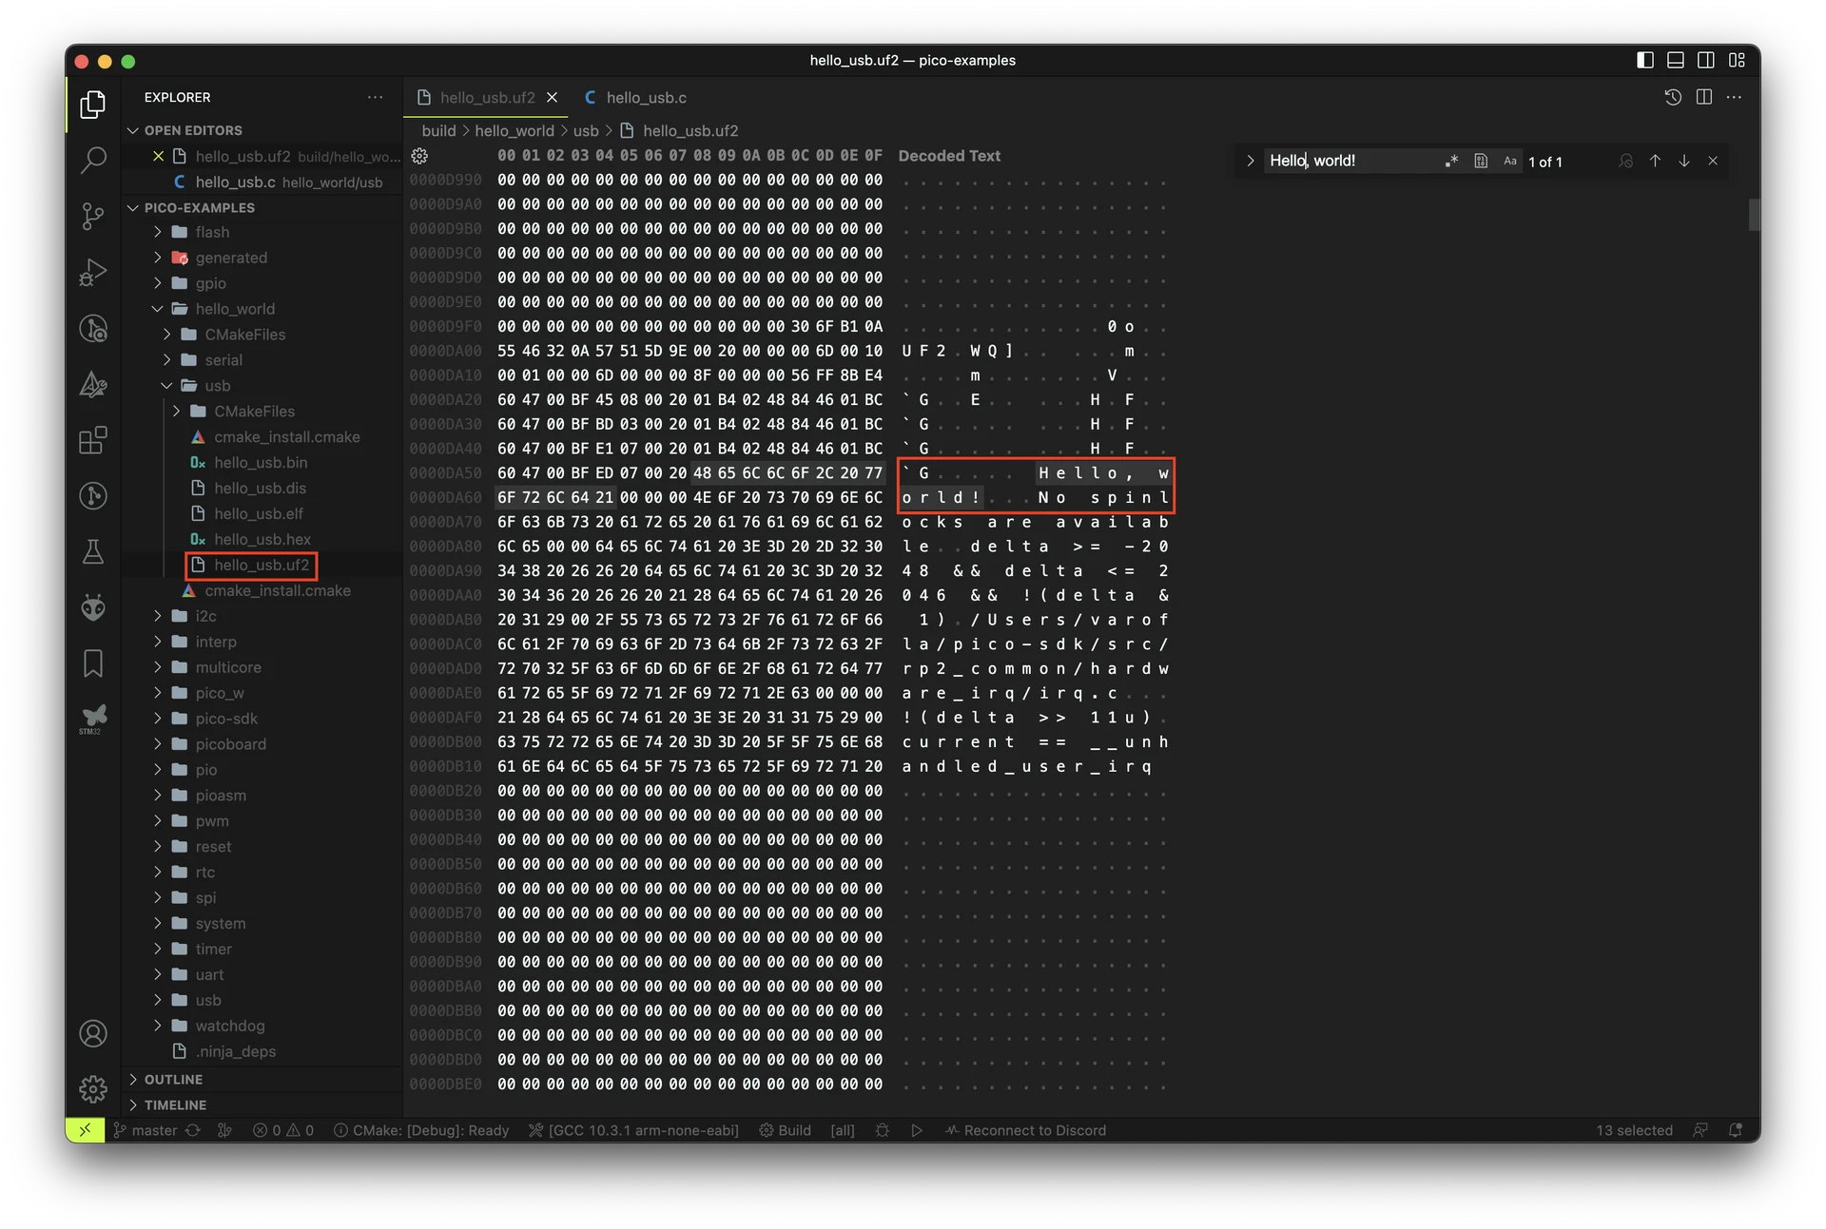Open the Search view in activity bar
The image size is (1826, 1229).
[x=92, y=160]
